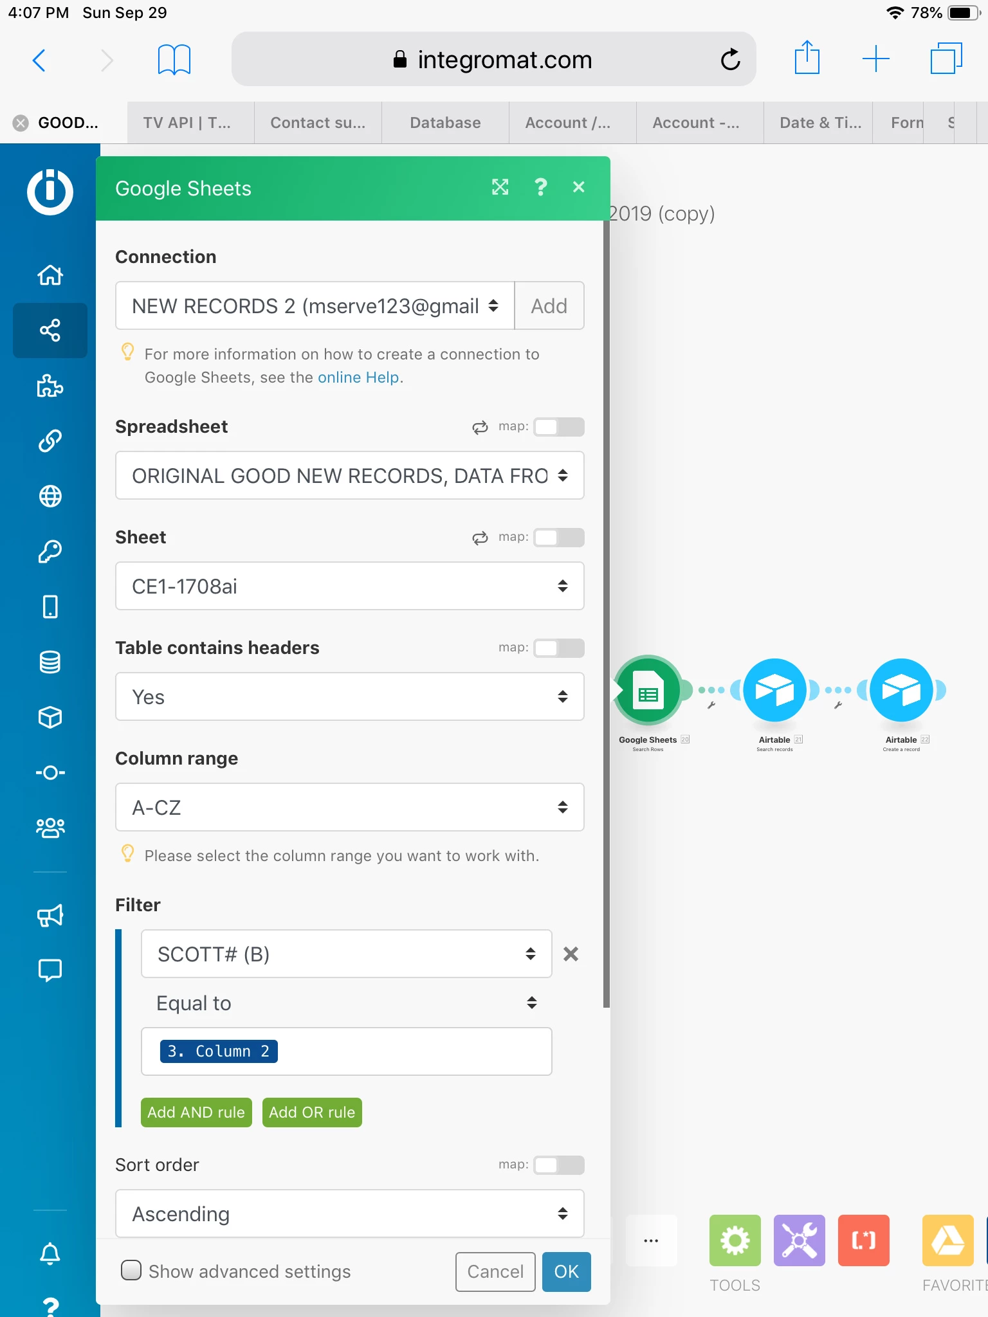Refresh the Spreadsheet list

pos(480,428)
